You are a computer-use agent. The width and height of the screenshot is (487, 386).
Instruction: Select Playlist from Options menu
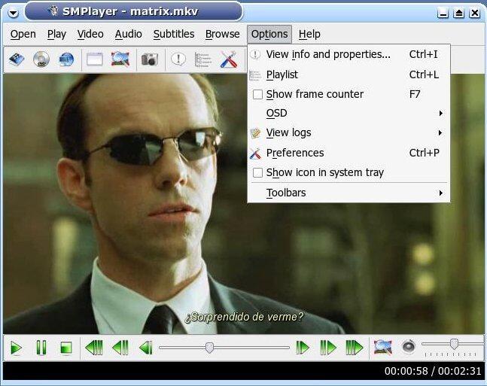click(x=349, y=74)
